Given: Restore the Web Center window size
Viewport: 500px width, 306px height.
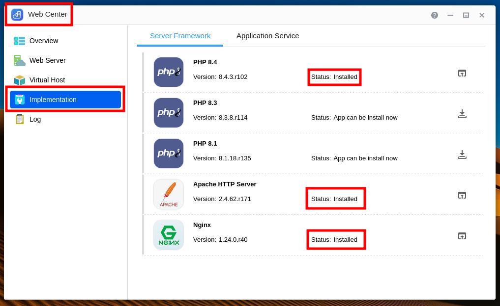Looking at the screenshot, I should (x=466, y=15).
